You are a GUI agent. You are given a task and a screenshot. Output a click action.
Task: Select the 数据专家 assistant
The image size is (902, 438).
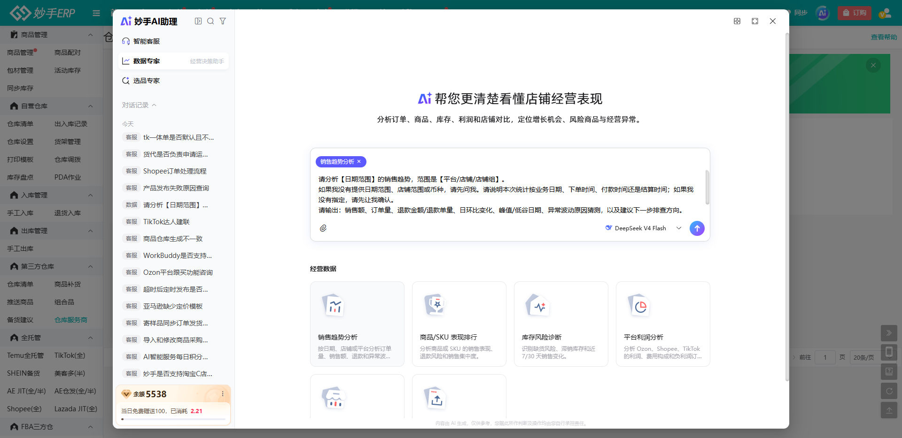[x=173, y=61]
